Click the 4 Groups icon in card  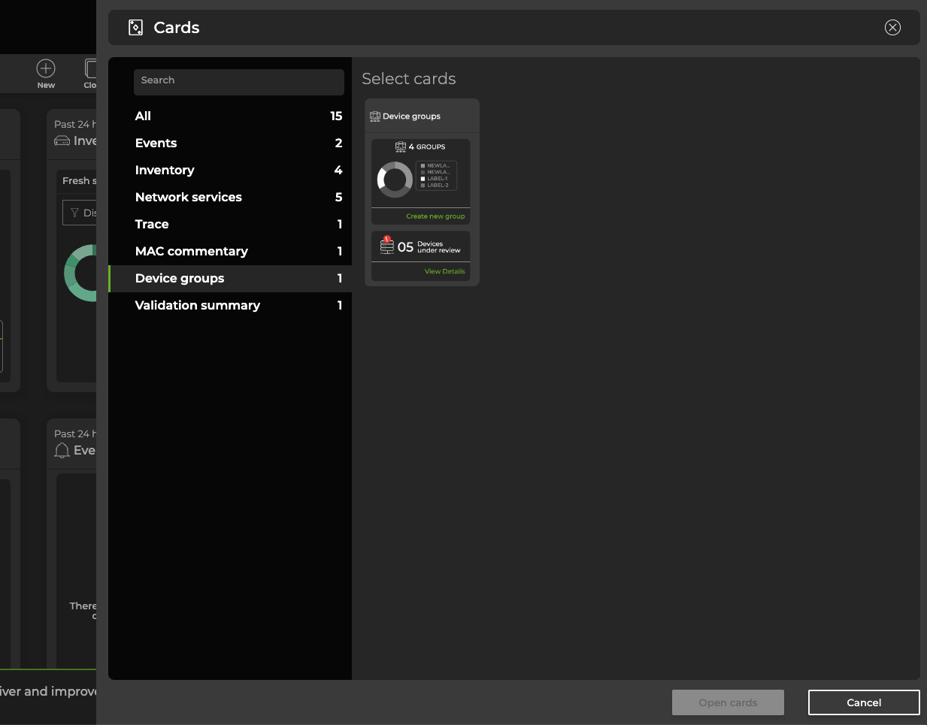pos(401,147)
